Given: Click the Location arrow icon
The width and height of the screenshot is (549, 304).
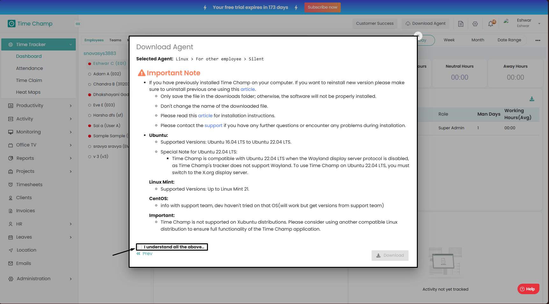Looking at the screenshot, I should (x=11, y=250).
